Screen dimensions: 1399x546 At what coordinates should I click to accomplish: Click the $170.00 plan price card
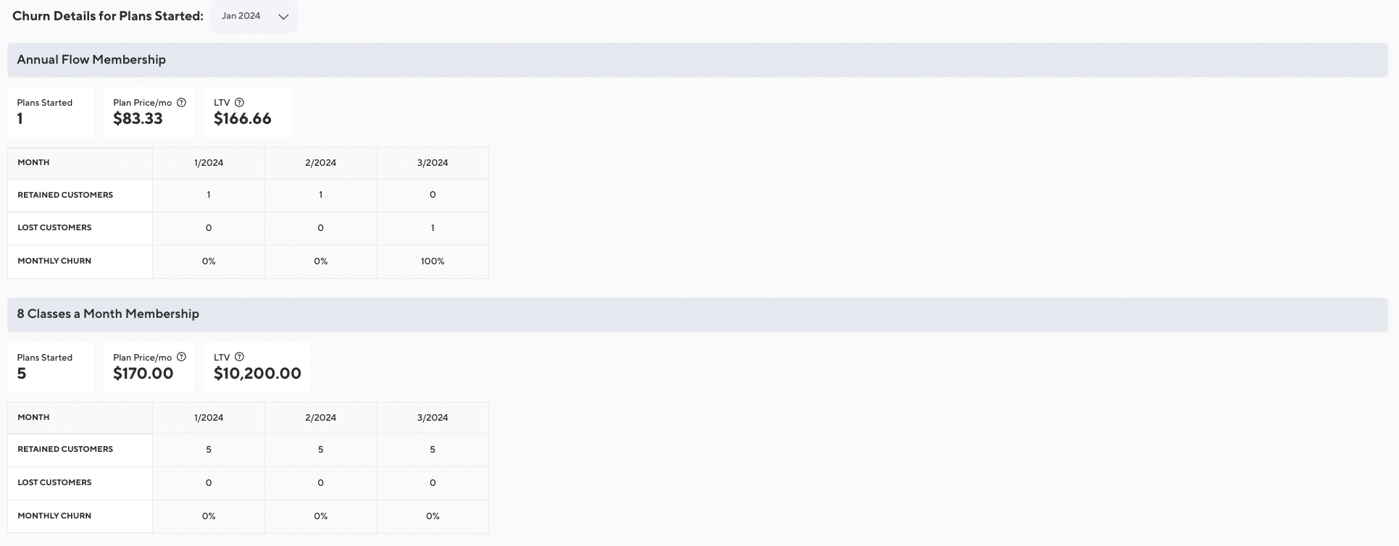coord(149,368)
